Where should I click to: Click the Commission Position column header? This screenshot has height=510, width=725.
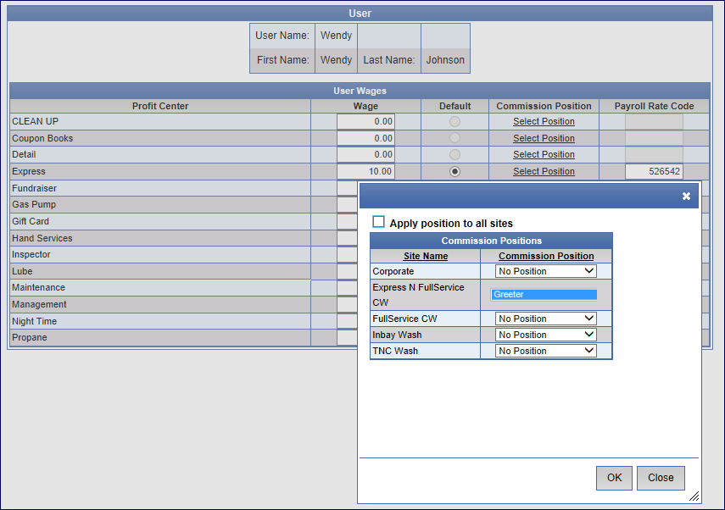(546, 256)
